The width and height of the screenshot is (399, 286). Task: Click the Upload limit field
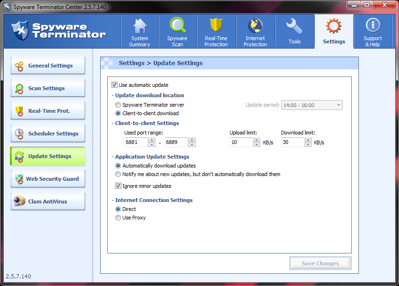(x=241, y=142)
